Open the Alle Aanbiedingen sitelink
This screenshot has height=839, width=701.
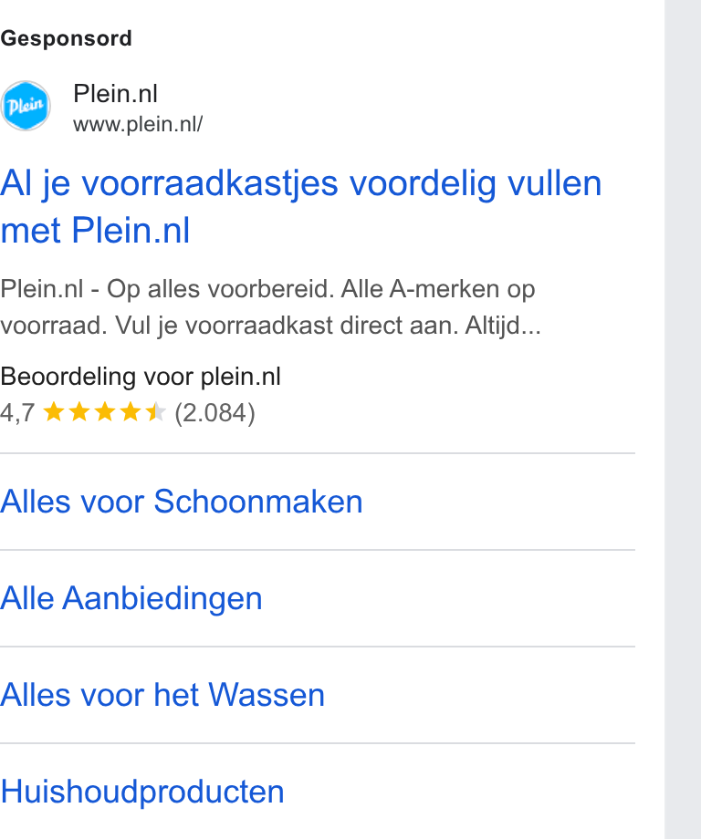pos(131,598)
